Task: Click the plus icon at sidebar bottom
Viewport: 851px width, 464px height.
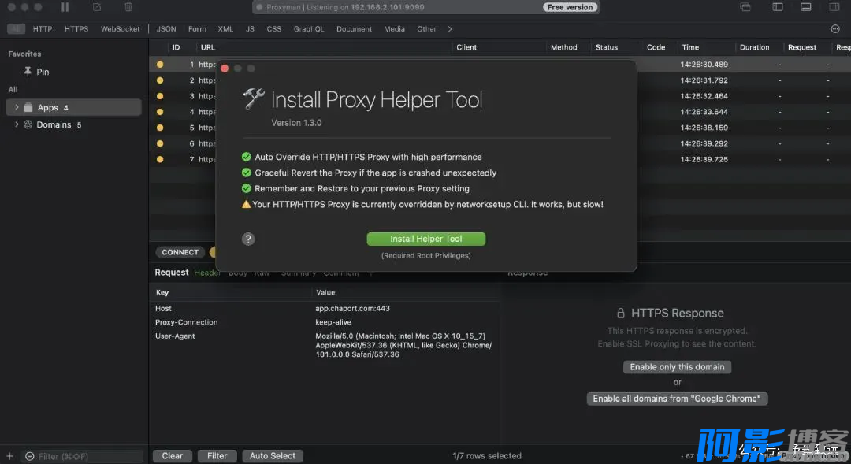Action: pyautogui.click(x=9, y=456)
